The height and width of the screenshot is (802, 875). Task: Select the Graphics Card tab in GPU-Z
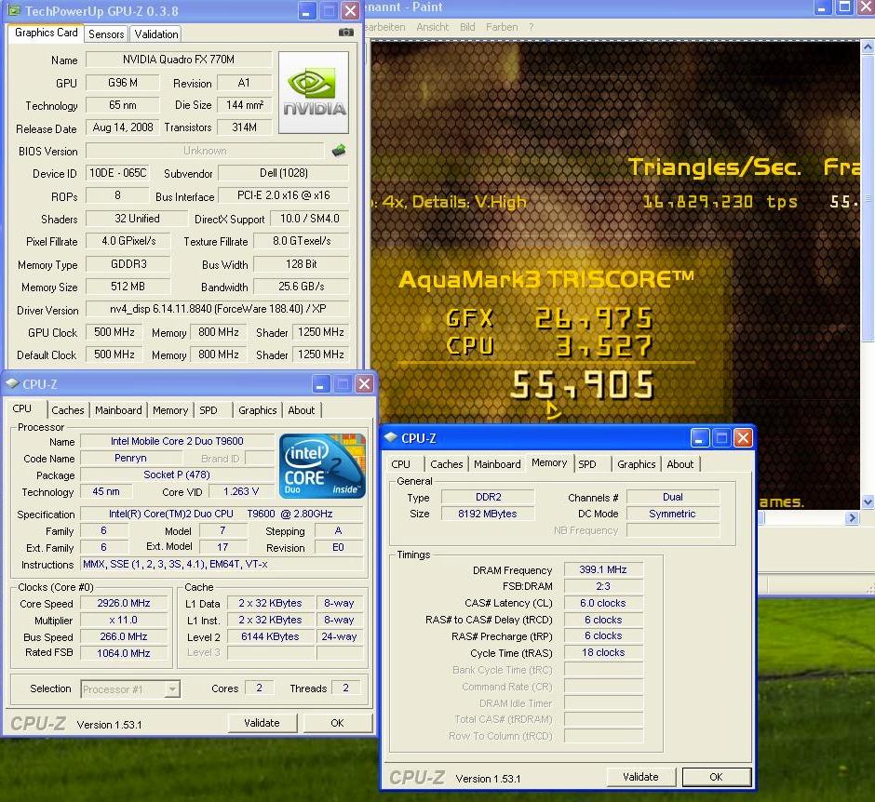pyautogui.click(x=47, y=33)
